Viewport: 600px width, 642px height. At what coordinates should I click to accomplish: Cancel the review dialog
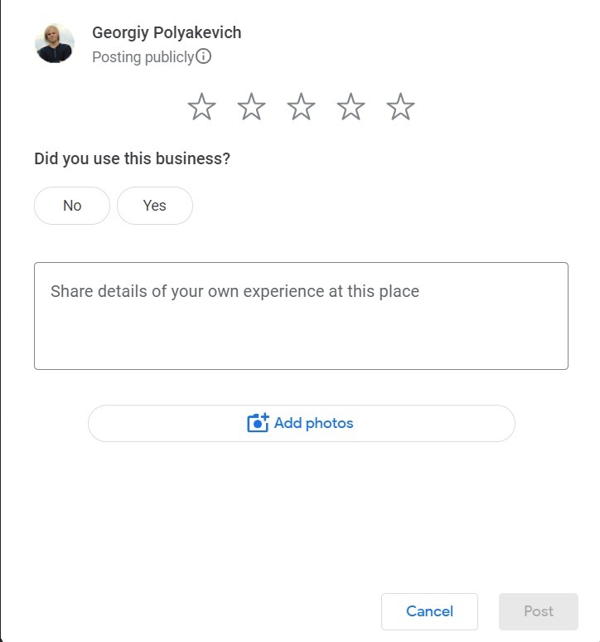429,611
